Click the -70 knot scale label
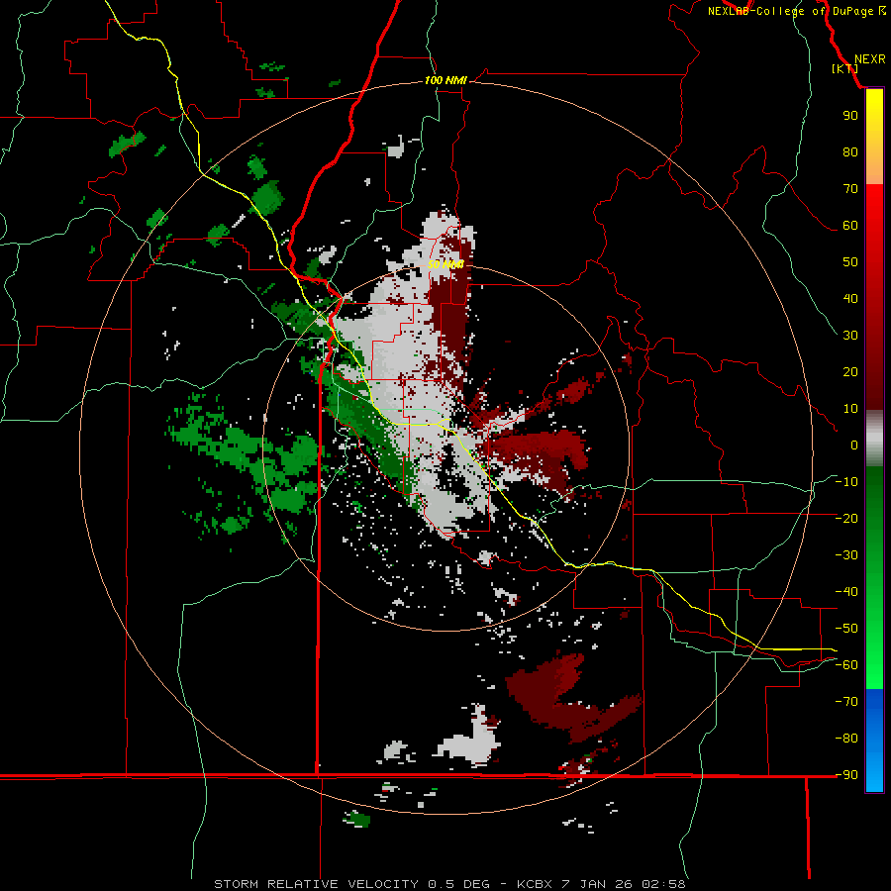The height and width of the screenshot is (891, 891). [846, 702]
